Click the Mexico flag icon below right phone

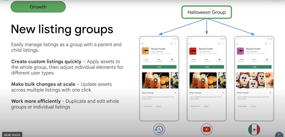click(x=254, y=129)
